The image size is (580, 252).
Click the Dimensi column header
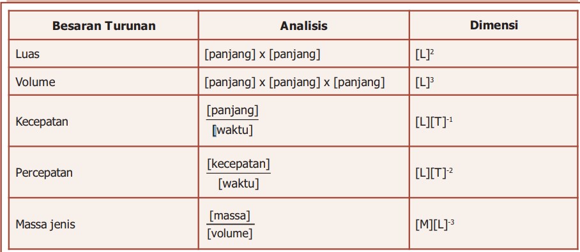494,25
